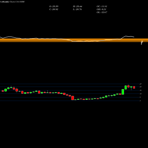Click the last red candle on the chart

[x=134, y=87]
